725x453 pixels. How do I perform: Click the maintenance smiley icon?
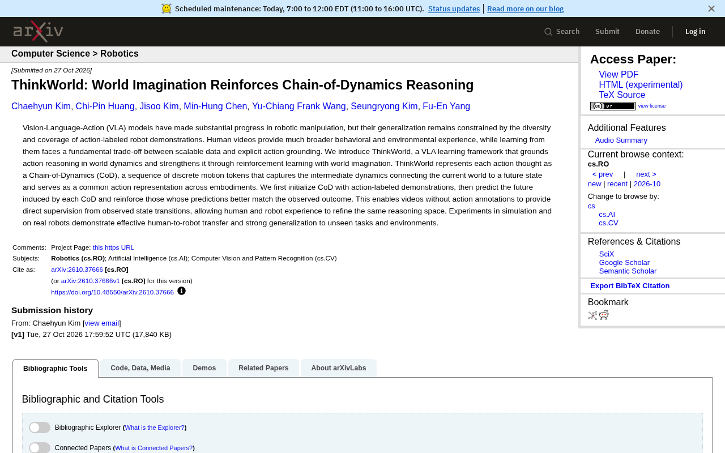167,8
